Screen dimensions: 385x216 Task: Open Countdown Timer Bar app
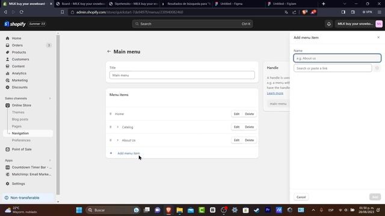click(x=32, y=167)
